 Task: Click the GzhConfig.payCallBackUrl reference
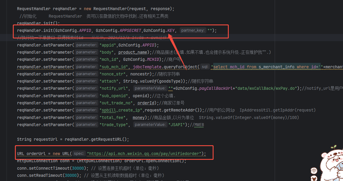(x=204, y=89)
